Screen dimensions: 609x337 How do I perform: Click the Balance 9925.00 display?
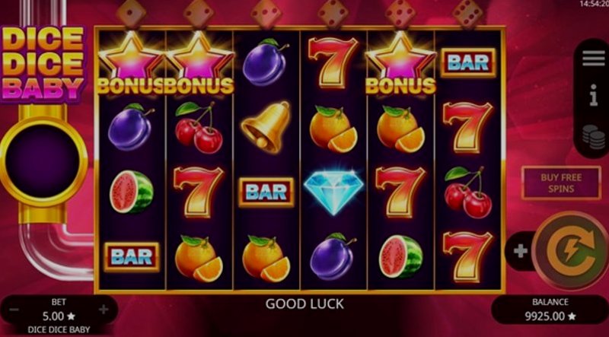550,310
